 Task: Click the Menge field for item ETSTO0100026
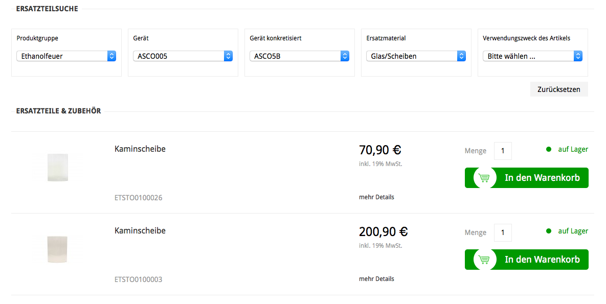503,151
